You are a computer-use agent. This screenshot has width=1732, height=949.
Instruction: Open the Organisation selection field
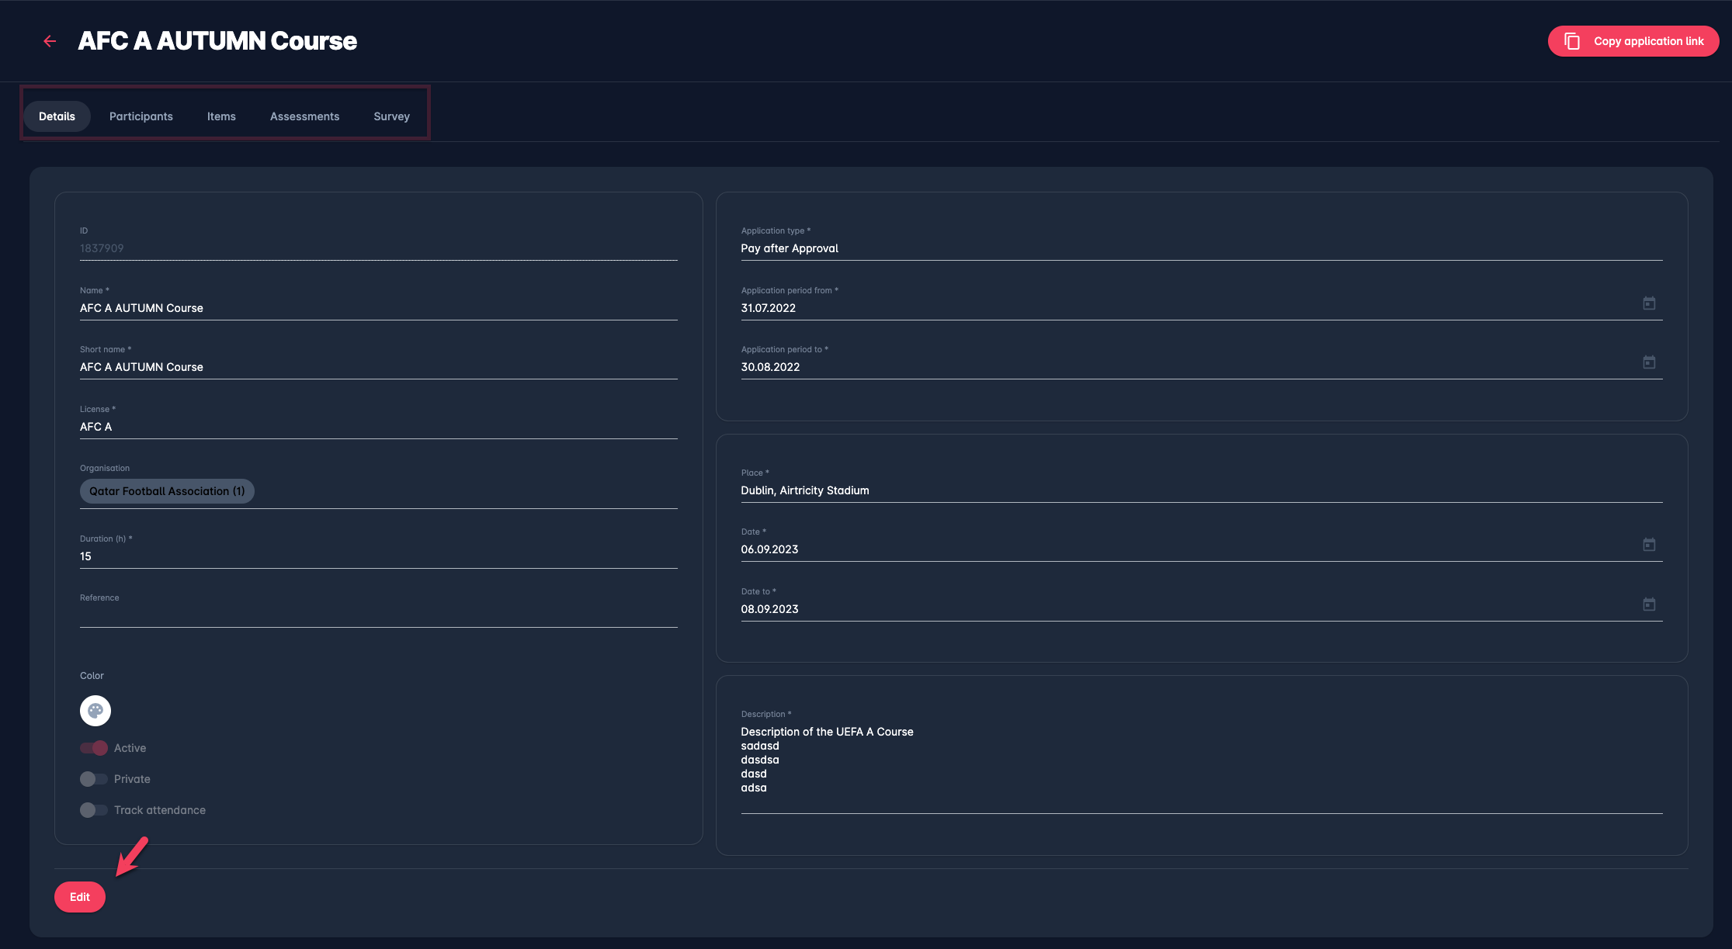pos(466,491)
